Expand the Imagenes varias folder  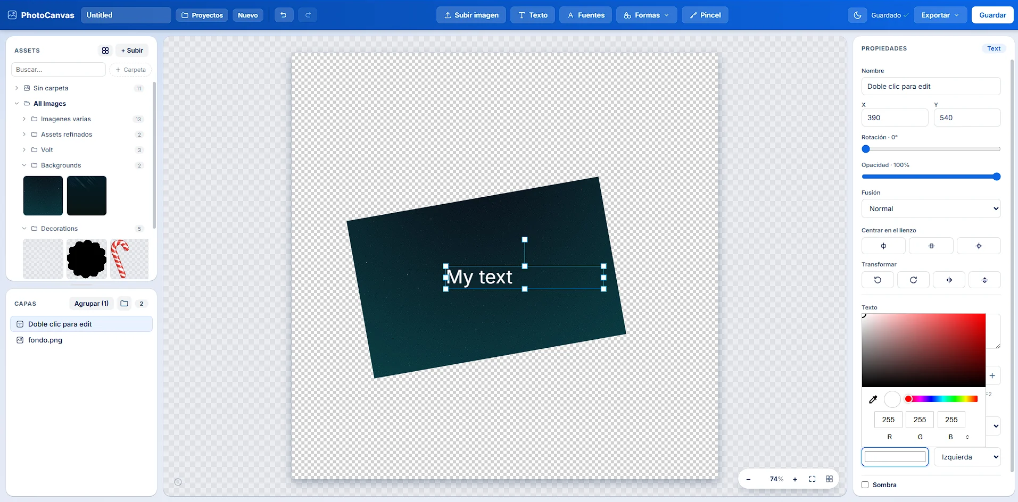(24, 119)
